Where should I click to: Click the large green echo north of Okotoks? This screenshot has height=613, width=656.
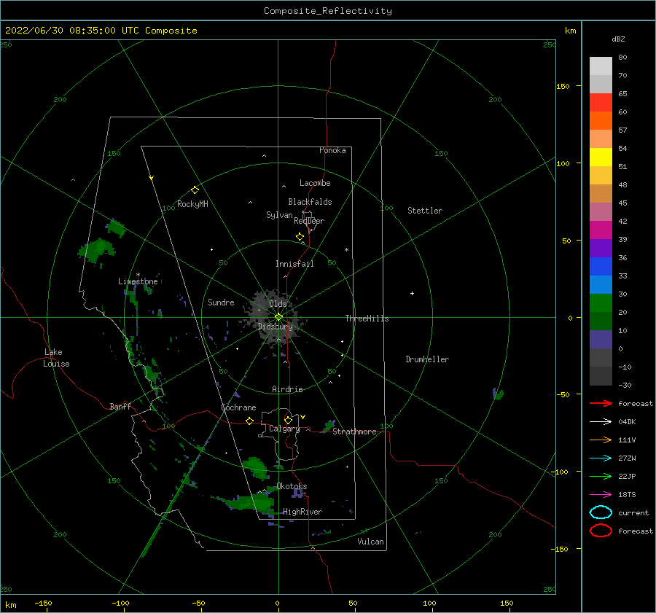coord(256,468)
